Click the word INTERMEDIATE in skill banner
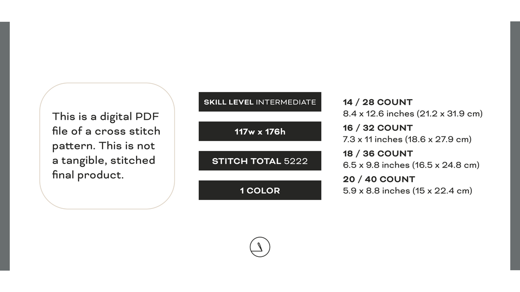520x292 pixels. click(x=286, y=102)
